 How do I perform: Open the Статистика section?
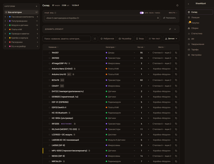point(199,34)
